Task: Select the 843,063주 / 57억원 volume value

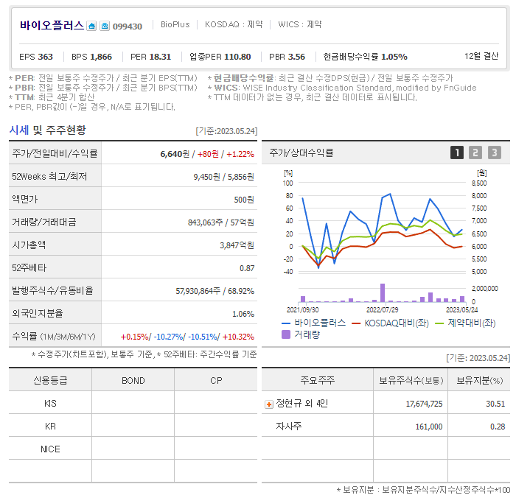Action: pos(221,222)
